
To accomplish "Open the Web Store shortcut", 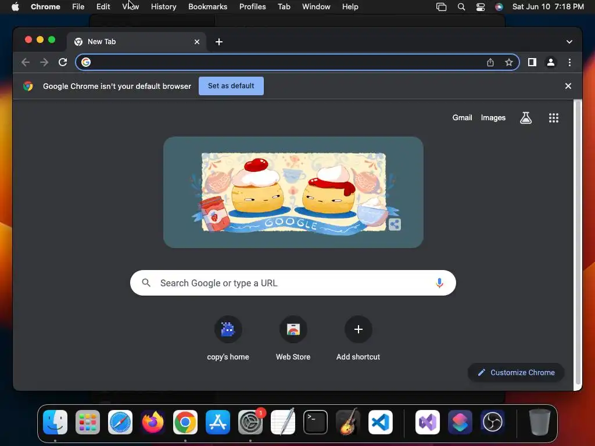I will [x=293, y=329].
